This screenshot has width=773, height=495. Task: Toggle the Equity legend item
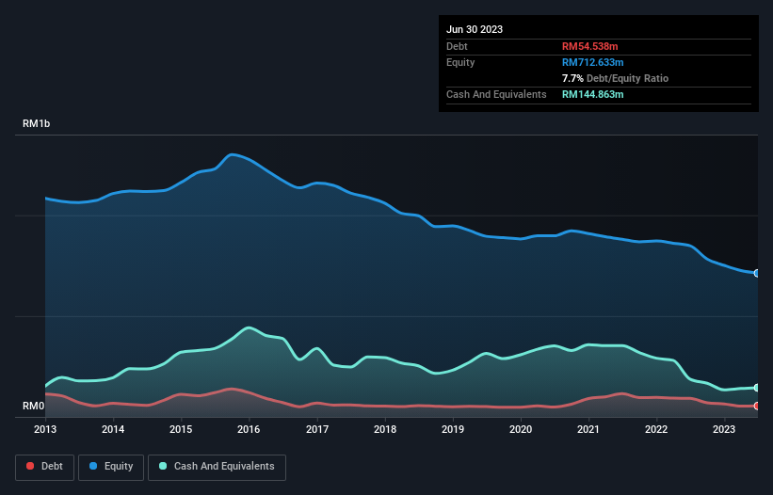(111, 466)
